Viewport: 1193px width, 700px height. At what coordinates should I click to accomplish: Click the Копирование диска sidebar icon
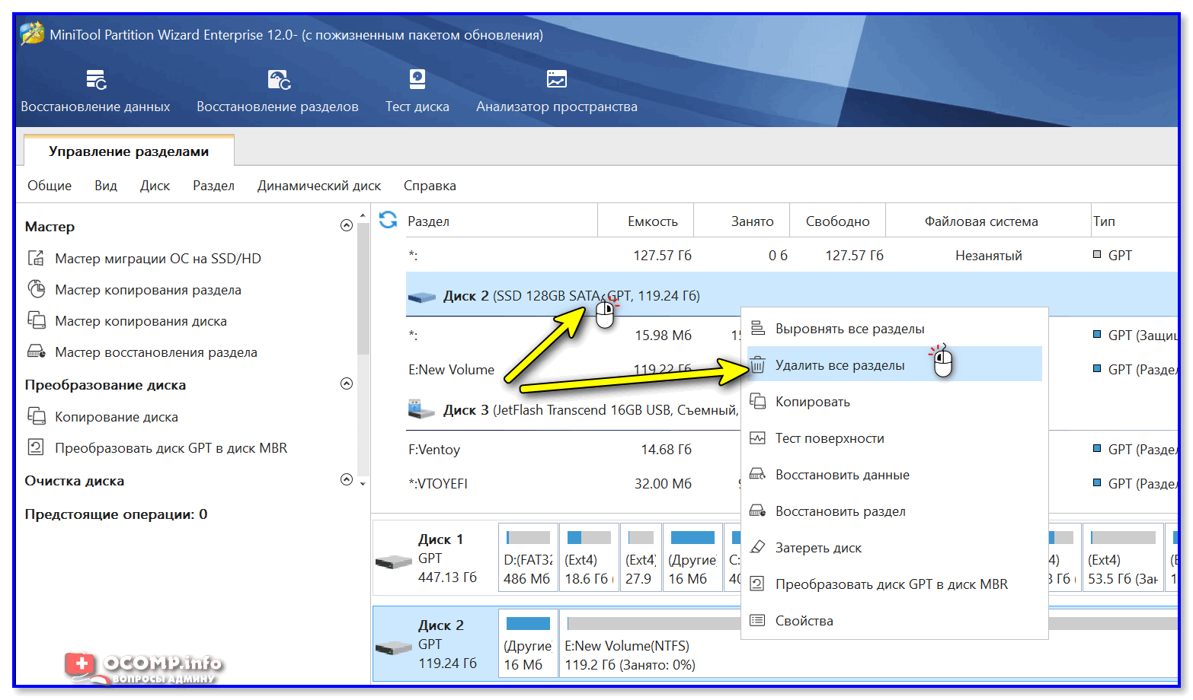pyautogui.click(x=36, y=416)
